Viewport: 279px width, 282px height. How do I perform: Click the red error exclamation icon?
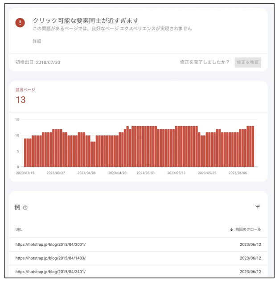tap(20, 23)
